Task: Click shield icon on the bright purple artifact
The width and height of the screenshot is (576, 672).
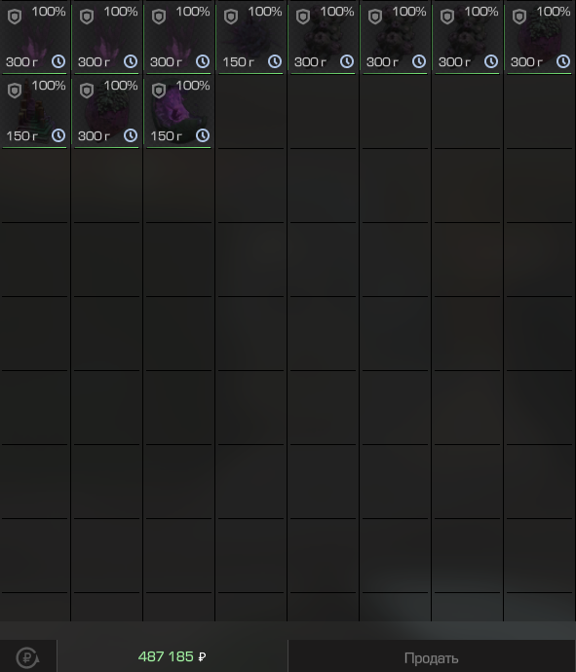Action: (x=159, y=91)
